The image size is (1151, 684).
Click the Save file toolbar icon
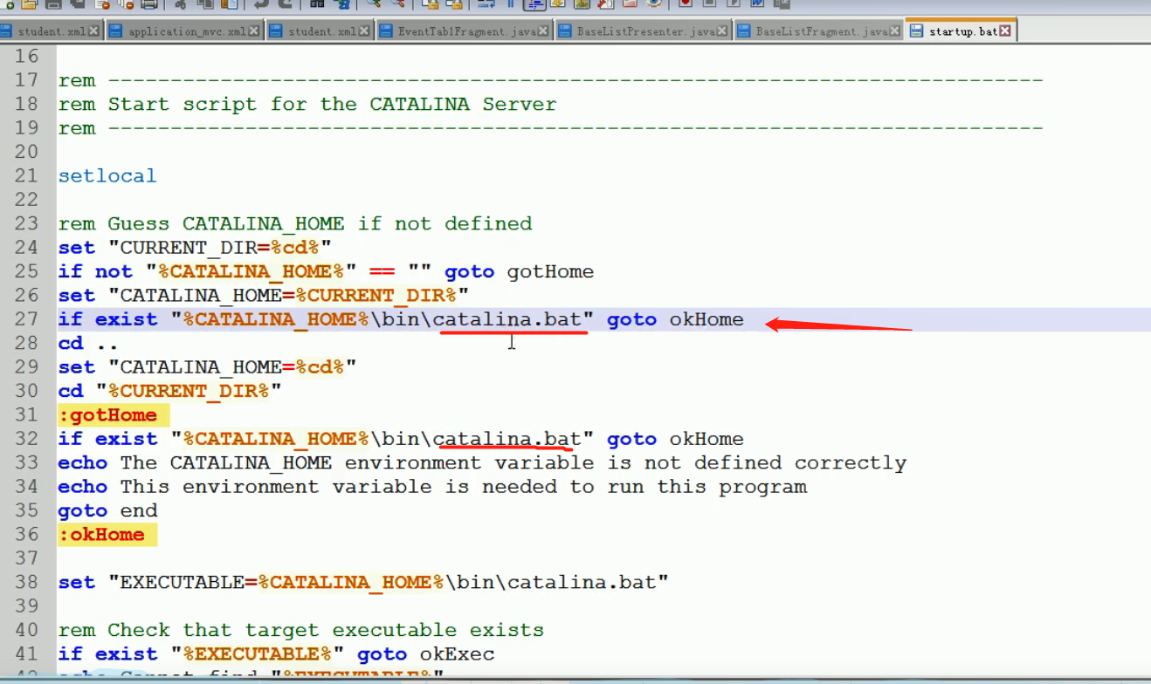pos(53,4)
